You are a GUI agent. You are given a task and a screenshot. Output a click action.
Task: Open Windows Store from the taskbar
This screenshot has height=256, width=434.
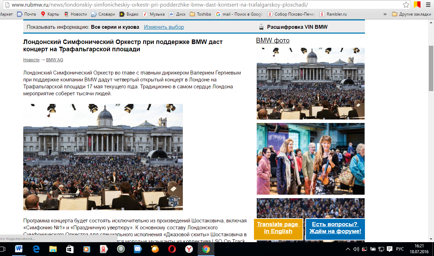pos(70,249)
